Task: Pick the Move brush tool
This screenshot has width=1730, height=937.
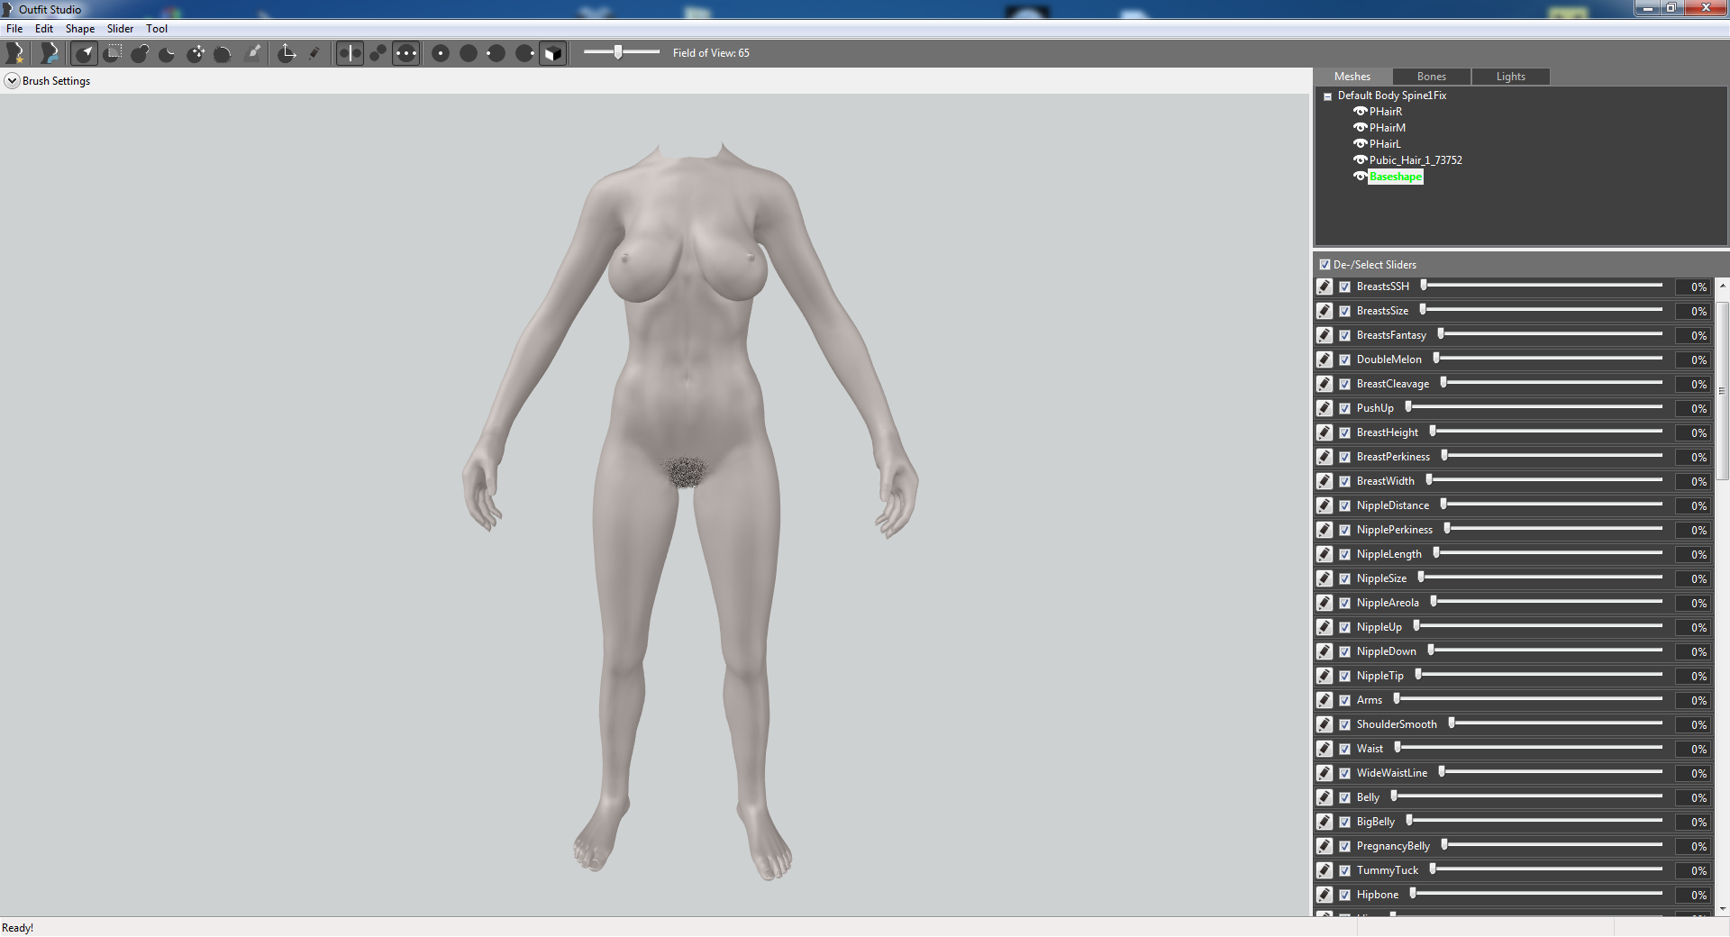Action: tap(196, 53)
